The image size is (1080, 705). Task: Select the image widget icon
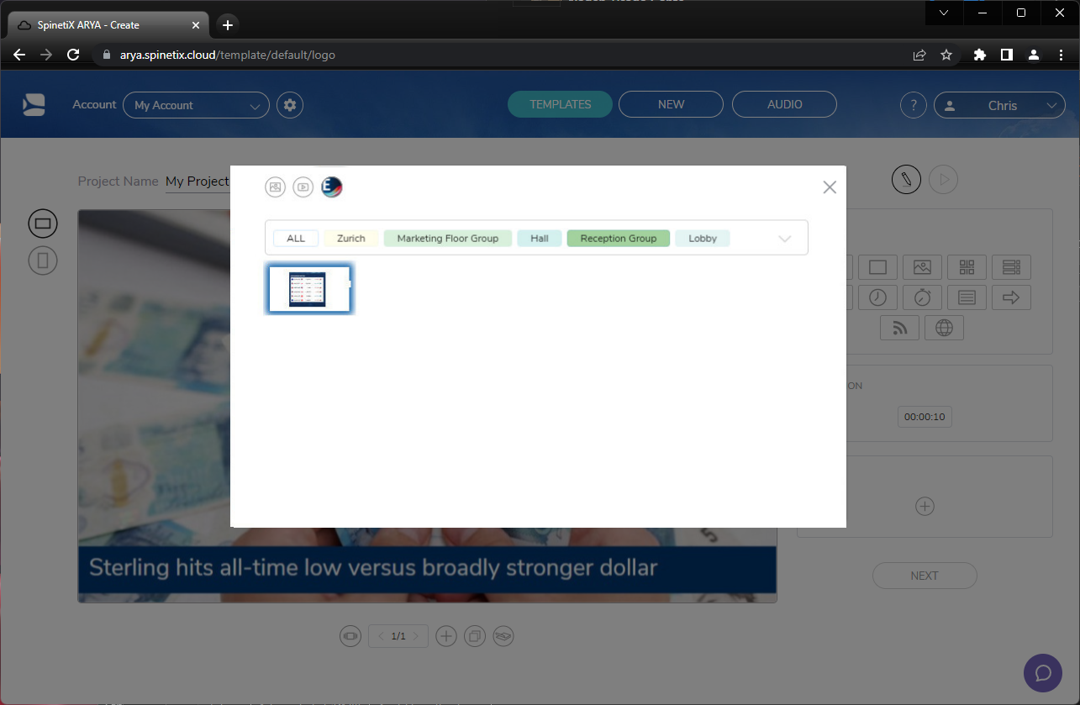[922, 266]
